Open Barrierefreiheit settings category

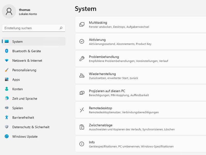tap(34, 117)
